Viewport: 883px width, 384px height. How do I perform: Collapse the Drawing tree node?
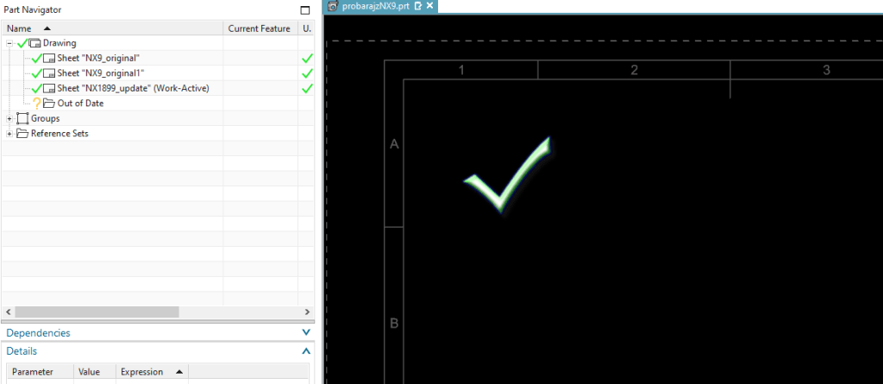click(x=10, y=43)
